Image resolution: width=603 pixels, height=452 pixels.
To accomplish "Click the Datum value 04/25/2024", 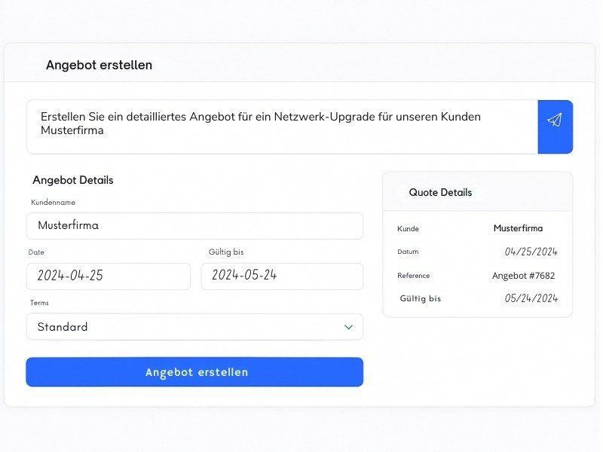I will point(531,252).
